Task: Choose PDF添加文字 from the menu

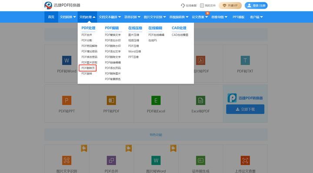Action: (x=113, y=51)
